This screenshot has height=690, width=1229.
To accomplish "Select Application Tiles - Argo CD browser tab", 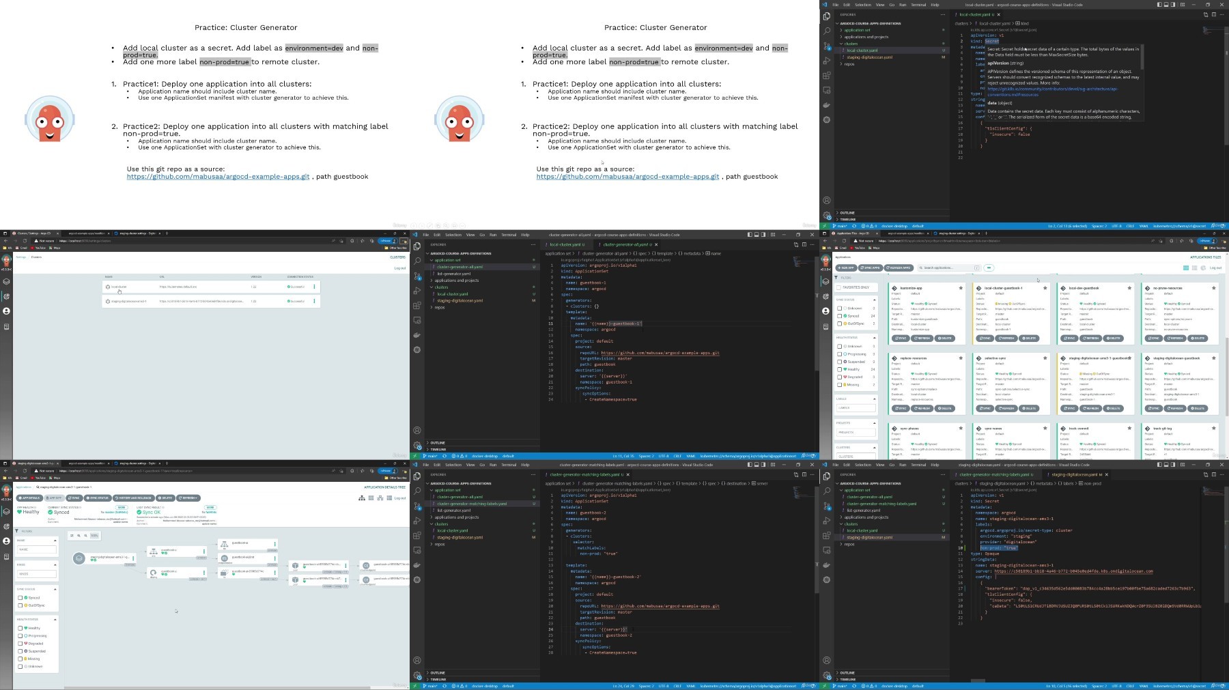I will pos(854,233).
